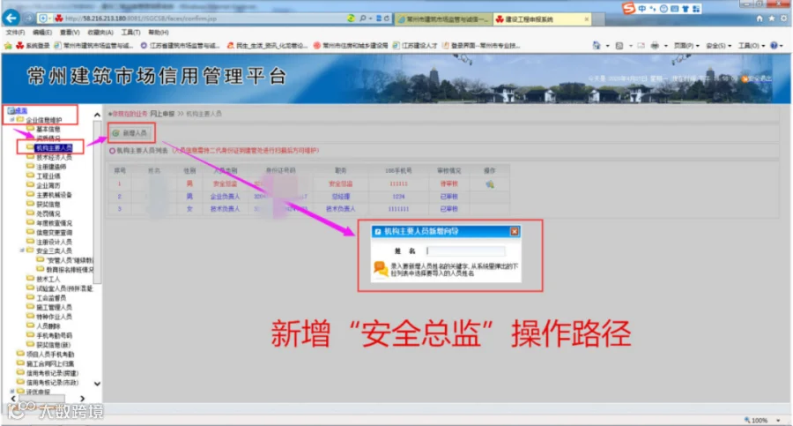Open 基本信息 in the left tree

(48, 129)
